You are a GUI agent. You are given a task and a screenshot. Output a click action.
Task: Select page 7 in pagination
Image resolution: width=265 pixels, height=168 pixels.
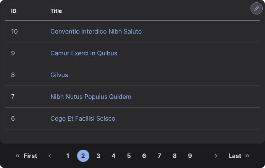(159, 156)
